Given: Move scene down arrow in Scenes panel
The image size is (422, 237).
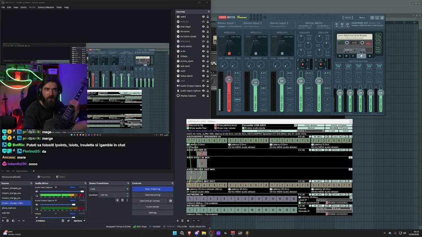Looking at the screenshot, I should [x=23, y=221].
